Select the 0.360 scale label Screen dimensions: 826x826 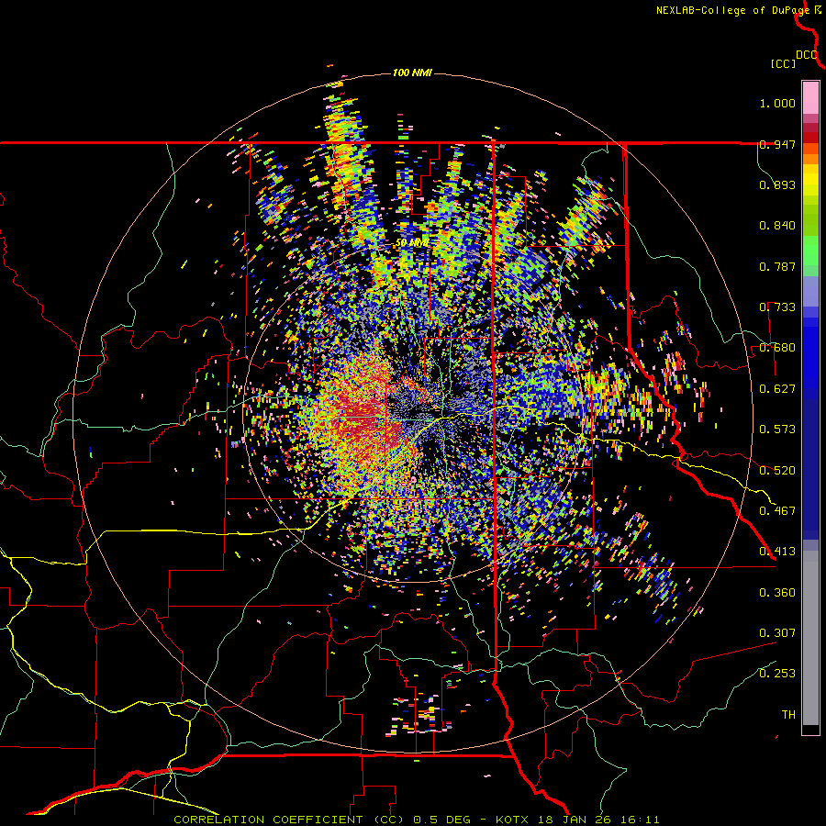pos(777,593)
